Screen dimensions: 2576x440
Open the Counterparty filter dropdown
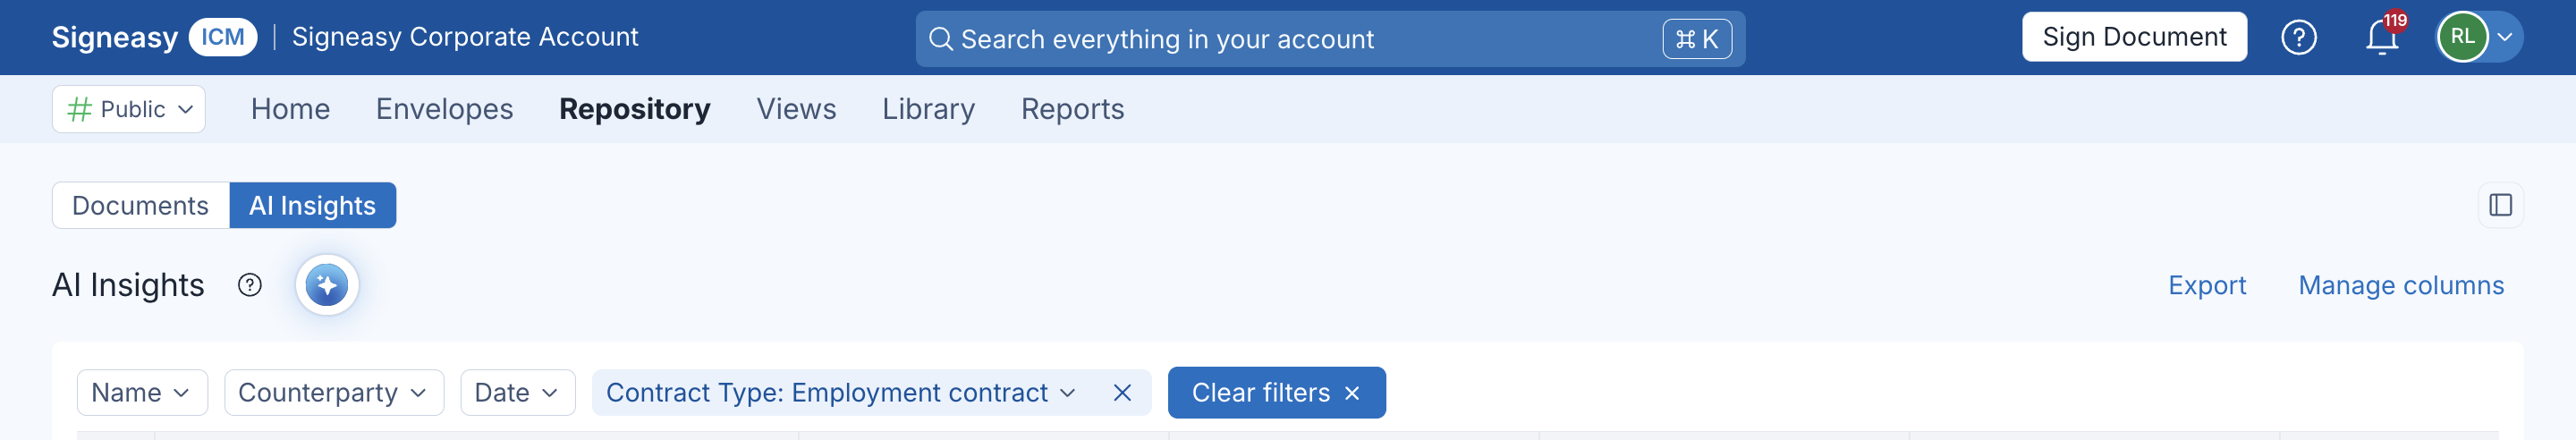click(x=334, y=393)
